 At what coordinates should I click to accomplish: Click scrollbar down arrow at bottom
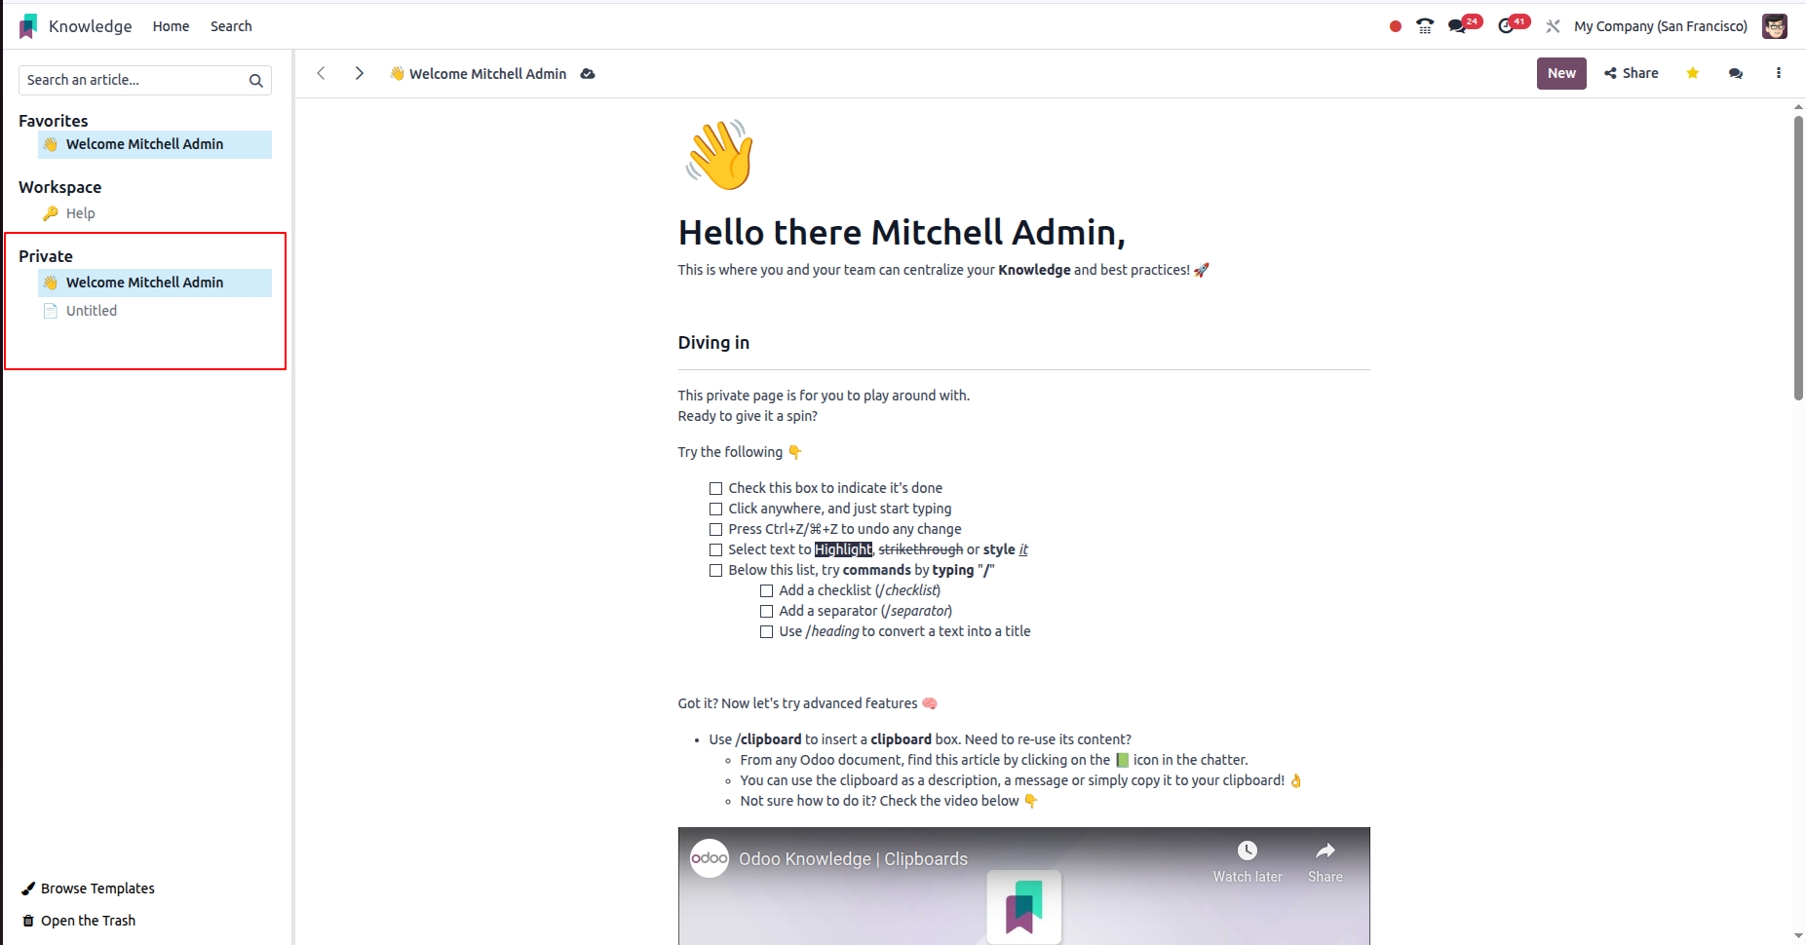pyautogui.click(x=1798, y=935)
